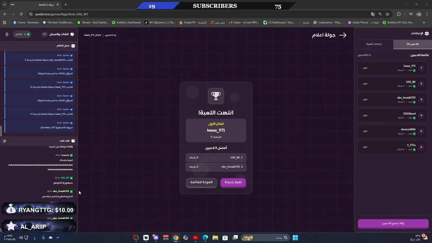Click the microphone icon in system tray
The height and width of the screenshot is (243, 432).
[43, 238]
